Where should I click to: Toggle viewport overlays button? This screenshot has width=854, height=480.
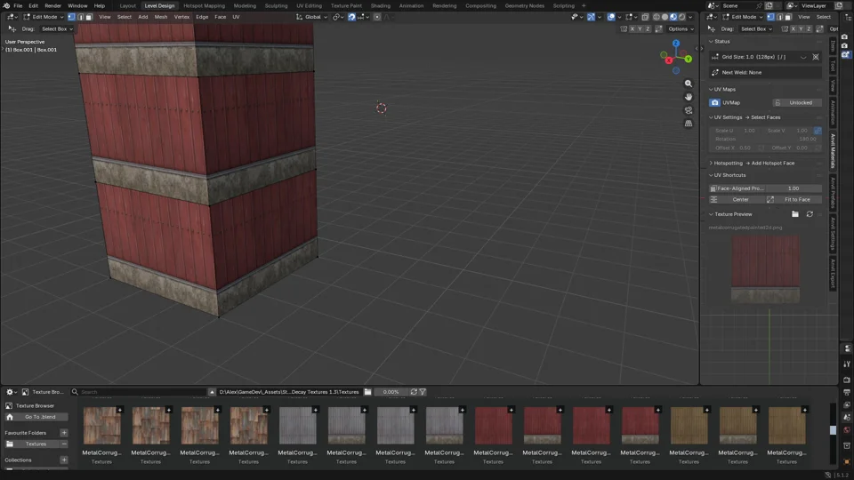point(611,17)
